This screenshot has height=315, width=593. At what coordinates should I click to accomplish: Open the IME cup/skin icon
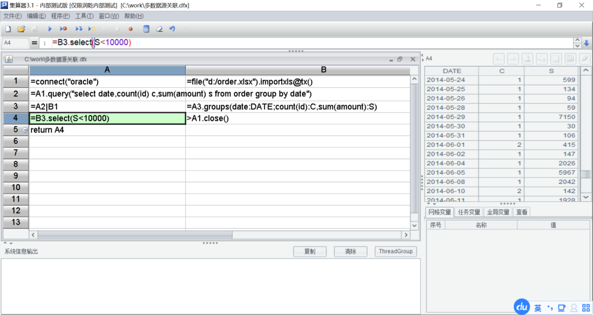coord(562,308)
